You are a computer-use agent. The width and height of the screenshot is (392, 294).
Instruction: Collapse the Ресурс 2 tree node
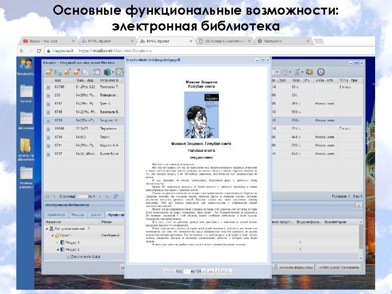tap(58, 249)
